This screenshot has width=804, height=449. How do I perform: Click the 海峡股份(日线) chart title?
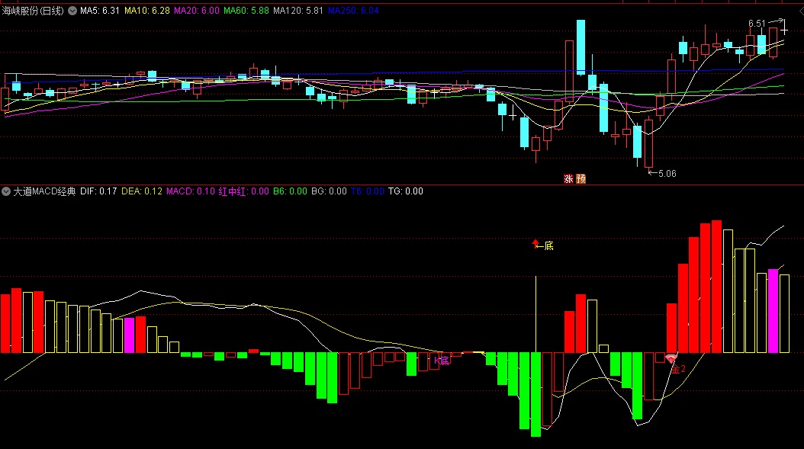pyautogui.click(x=34, y=11)
